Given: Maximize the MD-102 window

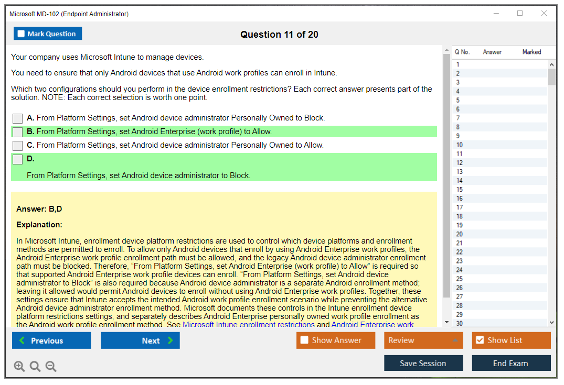Looking at the screenshot, I should tap(520, 13).
